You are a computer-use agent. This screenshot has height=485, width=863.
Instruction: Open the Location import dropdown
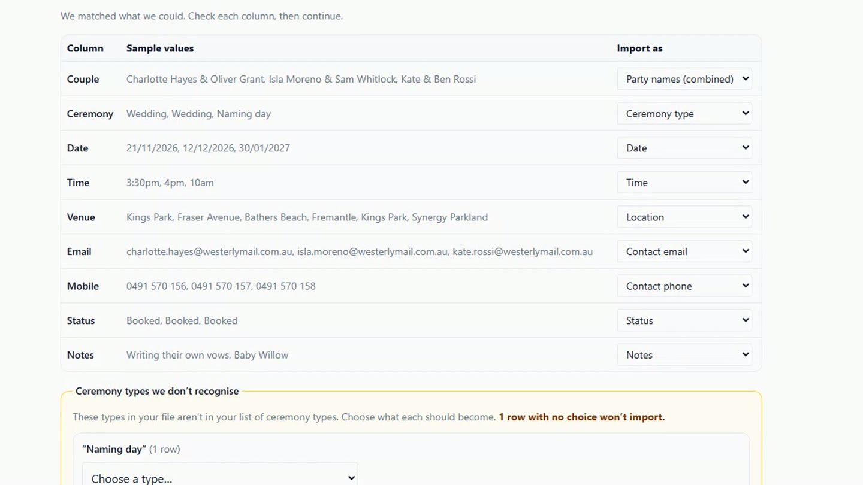click(684, 217)
